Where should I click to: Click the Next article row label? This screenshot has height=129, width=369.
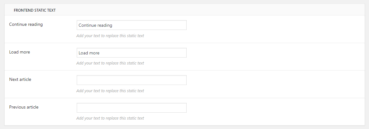(x=20, y=79)
